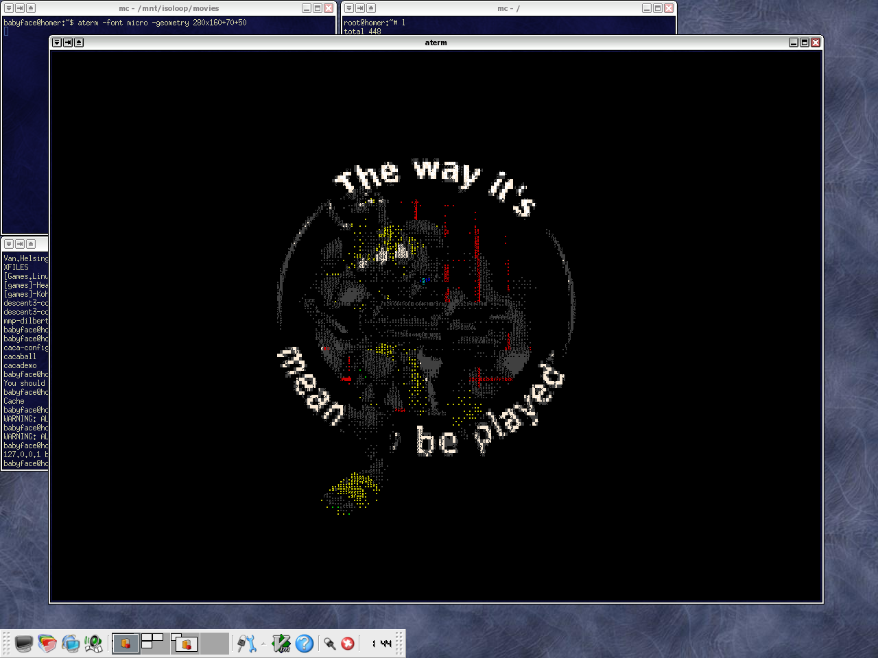Click the 'total 448' line in root terminal

(362, 32)
